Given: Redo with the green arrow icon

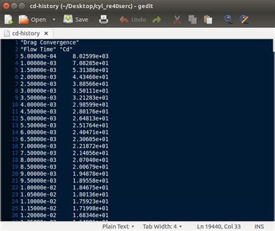Looking at the screenshot, I should pos(157,20).
